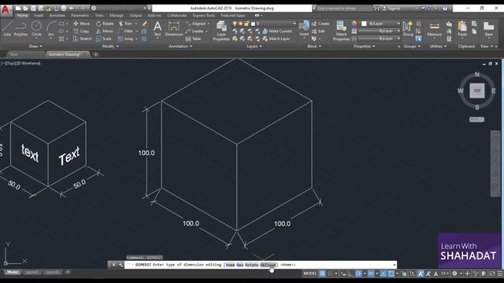Open the Annotate ribbon tab
The width and height of the screenshot is (504, 283).
pyautogui.click(x=57, y=16)
